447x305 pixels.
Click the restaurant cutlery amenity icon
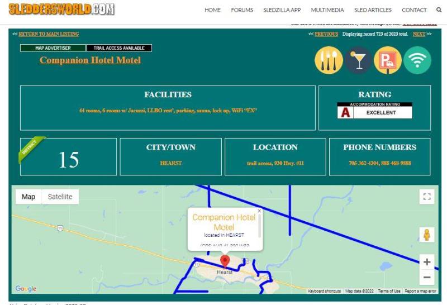[x=329, y=60]
